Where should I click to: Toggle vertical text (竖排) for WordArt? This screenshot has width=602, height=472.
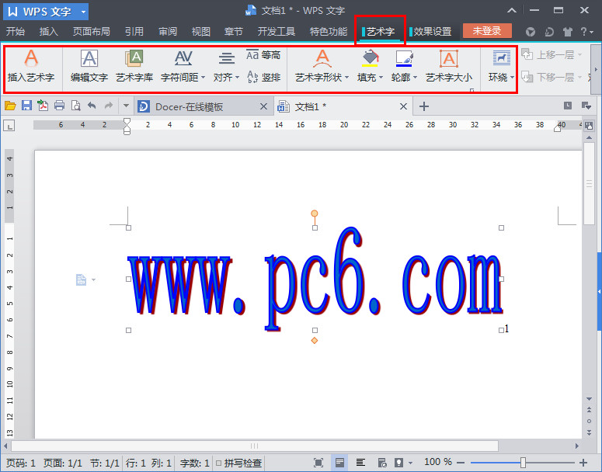263,77
